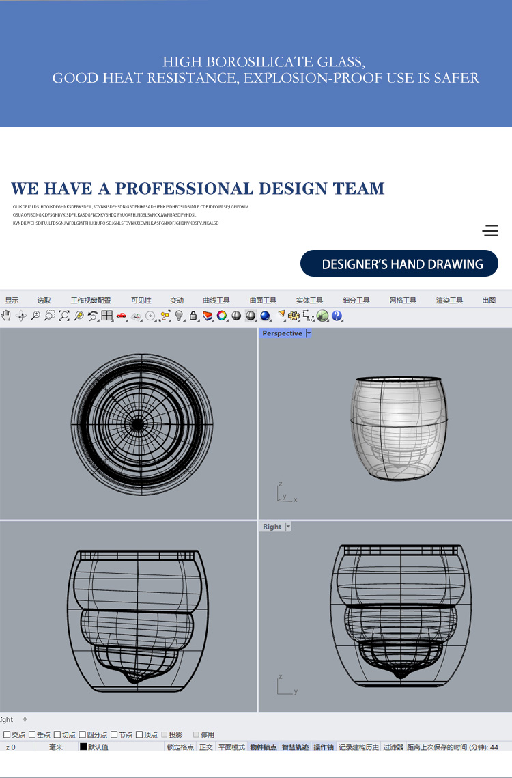Select the 网格工具 tab
Viewport: 512px width, 778px height.
[x=403, y=300]
